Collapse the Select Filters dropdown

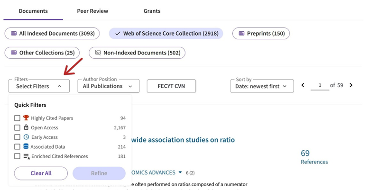click(x=39, y=86)
